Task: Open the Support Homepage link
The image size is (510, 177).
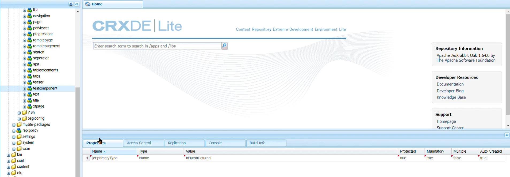Action: click(x=446, y=122)
